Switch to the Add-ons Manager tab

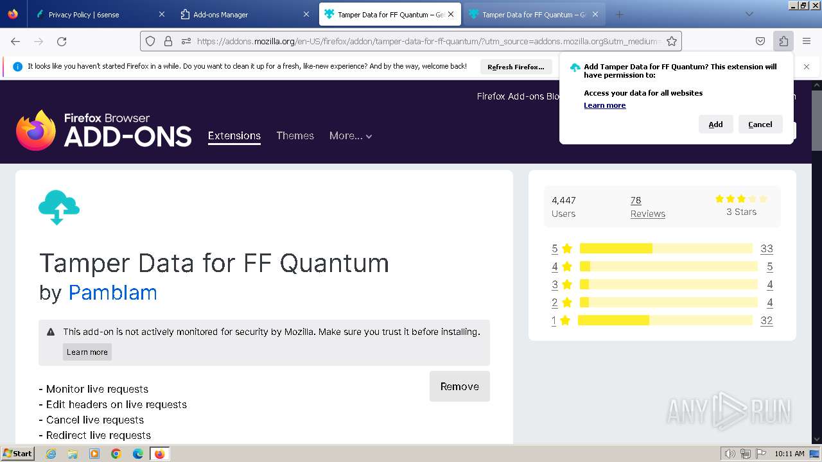click(245, 14)
